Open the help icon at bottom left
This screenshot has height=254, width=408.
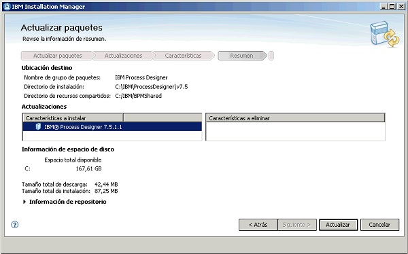pyautogui.click(x=15, y=225)
